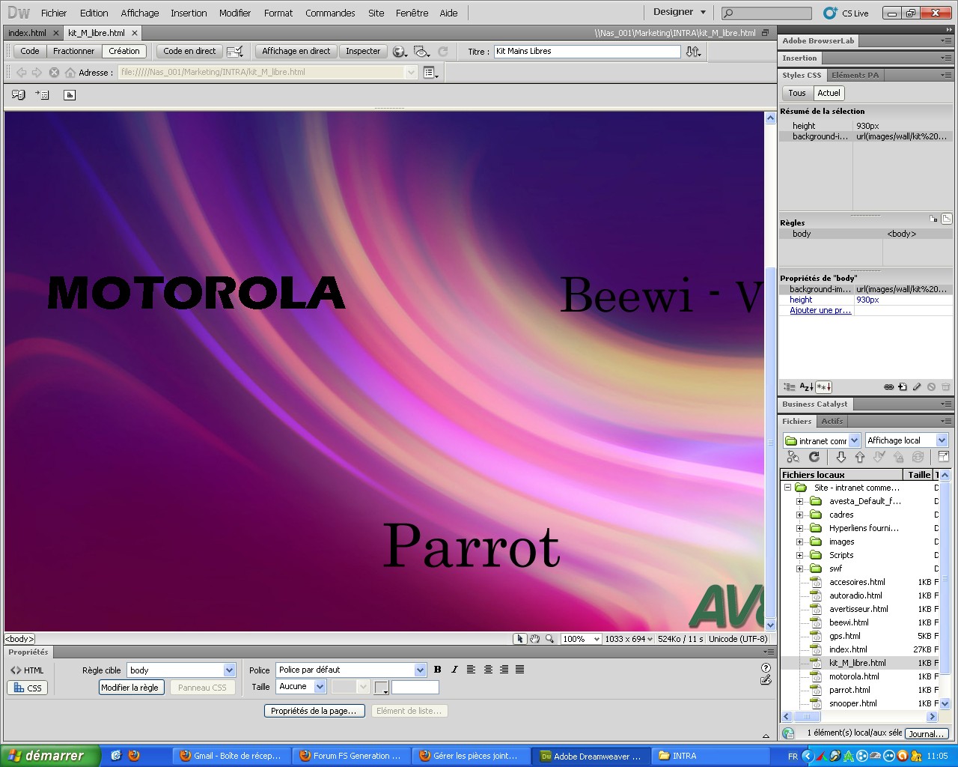
Task: Attach a style sheet using the chain icon
Action: coord(888,387)
